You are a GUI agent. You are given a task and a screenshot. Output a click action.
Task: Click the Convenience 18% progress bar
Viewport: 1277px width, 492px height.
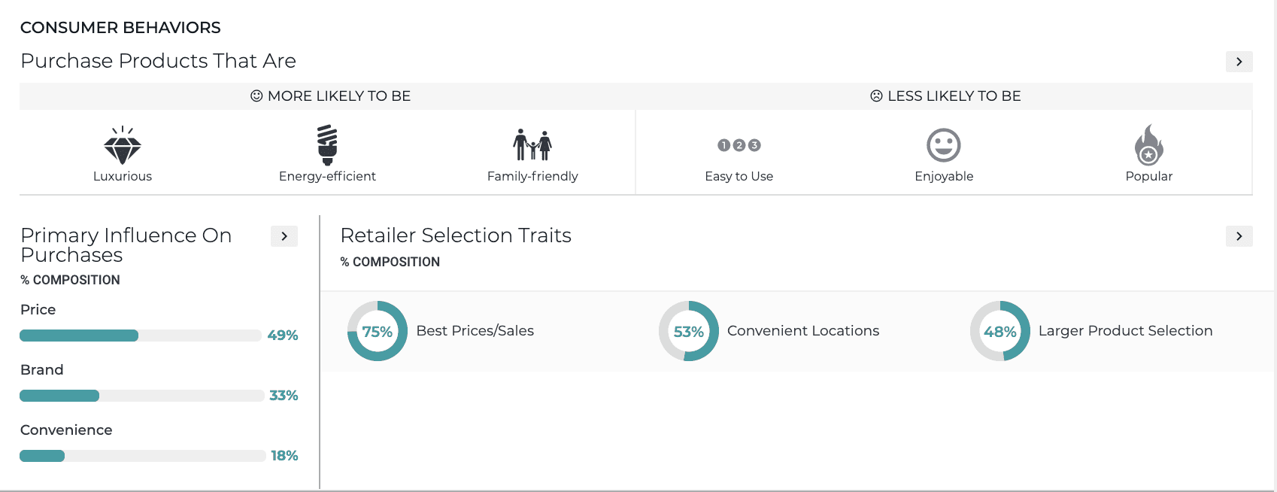click(x=143, y=456)
